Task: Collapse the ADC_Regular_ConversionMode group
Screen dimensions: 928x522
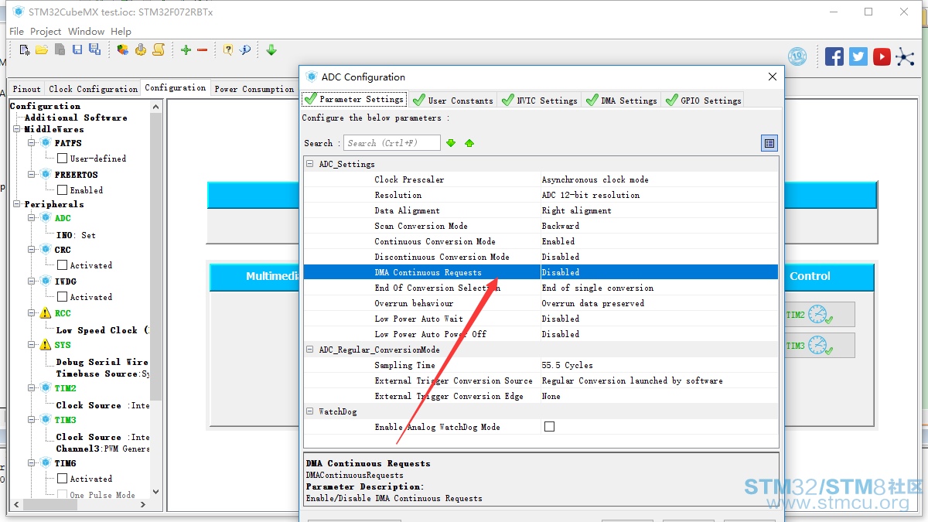Action: pyautogui.click(x=310, y=350)
